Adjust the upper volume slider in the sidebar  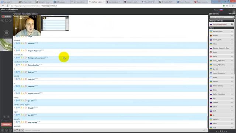coord(7,119)
